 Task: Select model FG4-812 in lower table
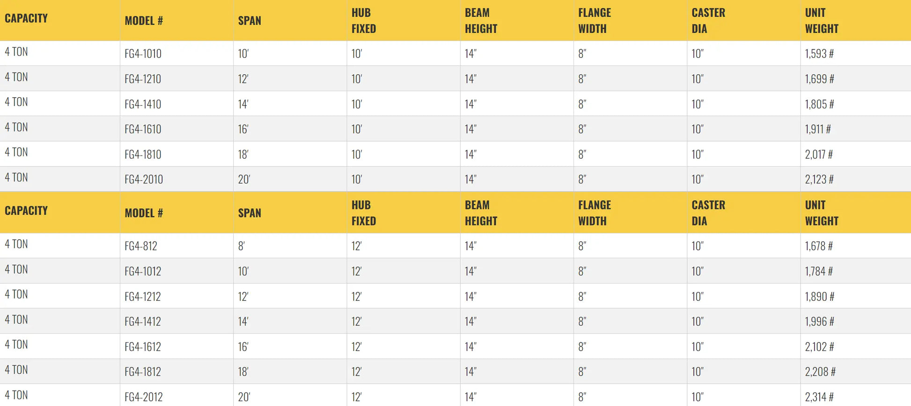click(x=141, y=246)
